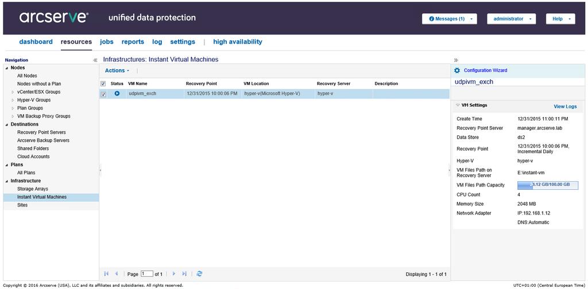Switch to the jobs tab
The image size is (588, 289).
tap(106, 42)
